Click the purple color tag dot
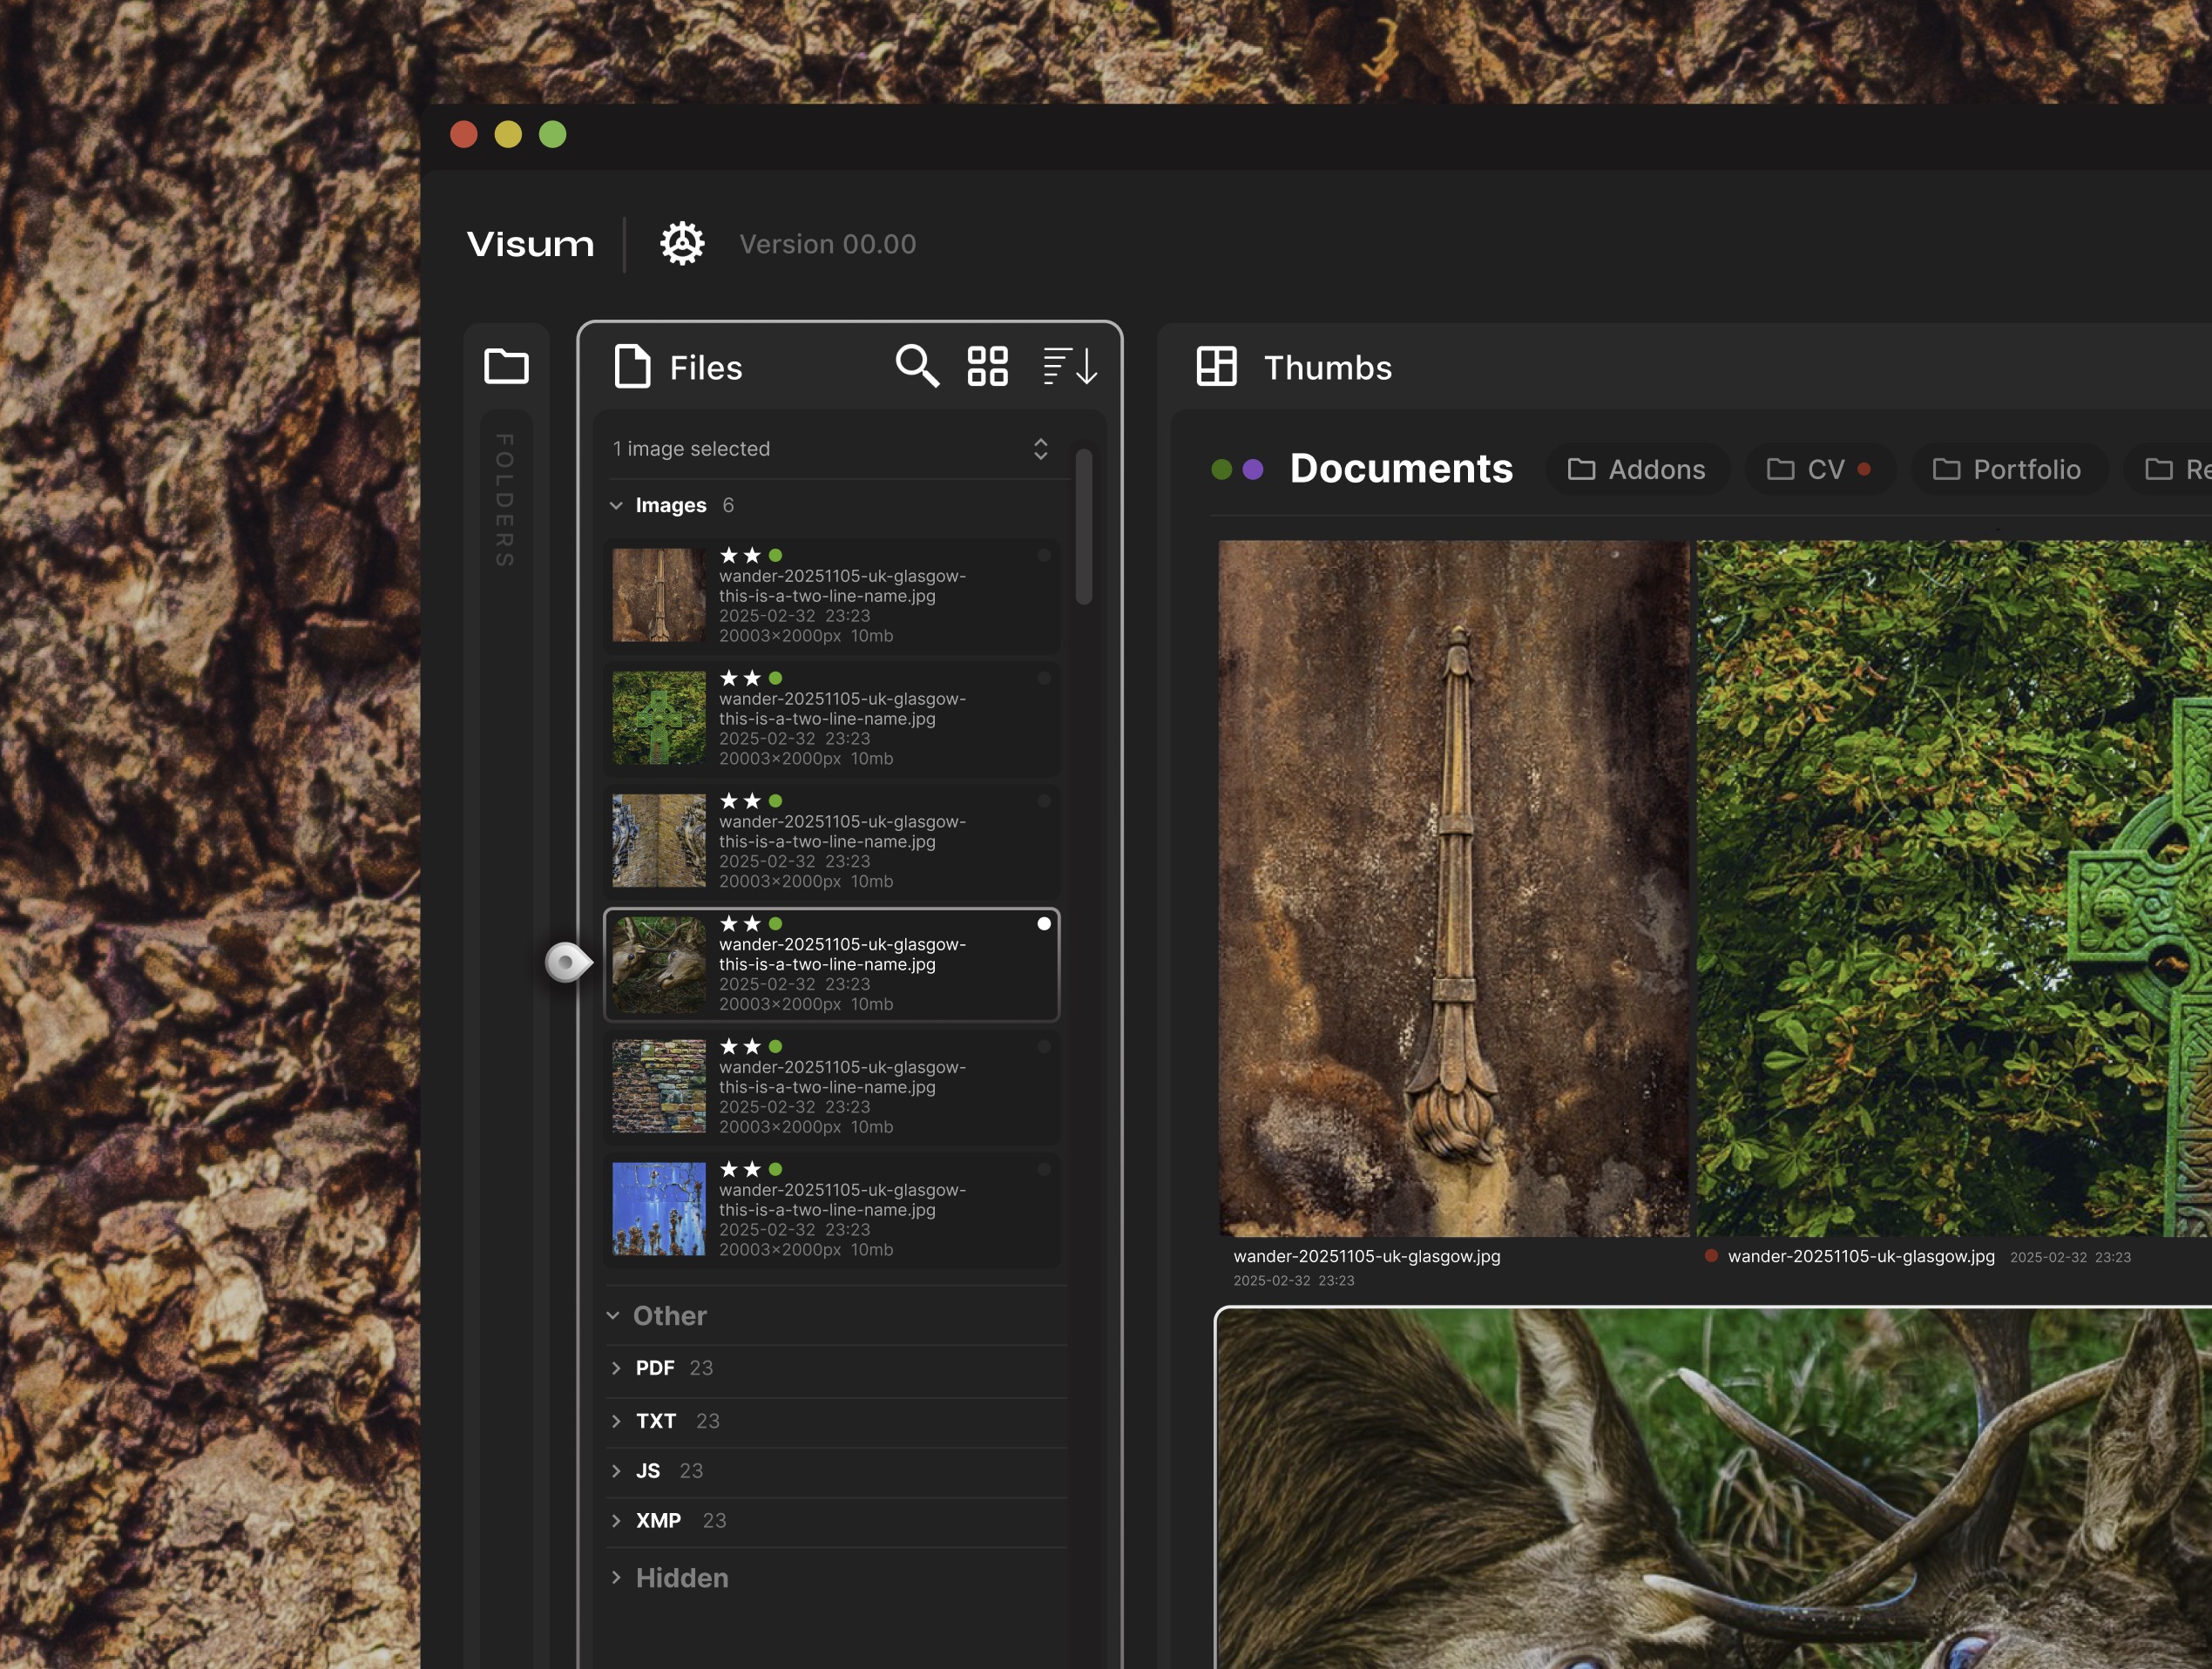Viewport: 2212px width, 1669px height. tap(1252, 469)
